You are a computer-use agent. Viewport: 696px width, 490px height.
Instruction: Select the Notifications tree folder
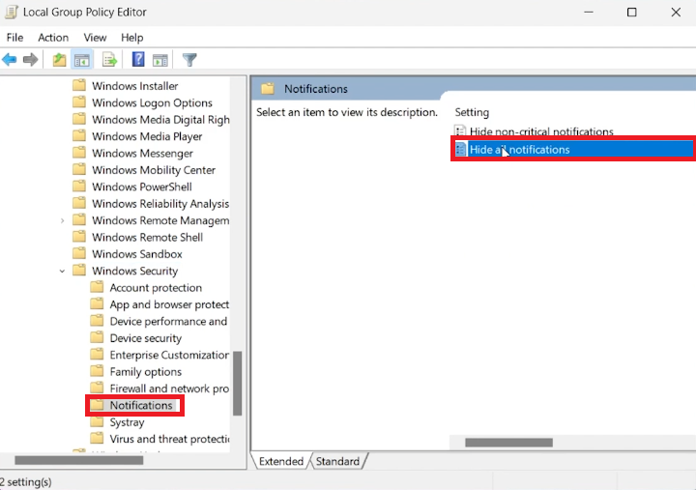pyautogui.click(x=141, y=405)
